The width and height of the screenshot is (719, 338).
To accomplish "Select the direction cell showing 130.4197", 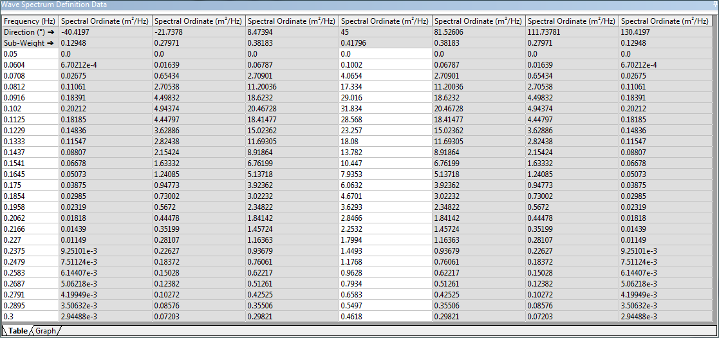I will tap(665, 32).
